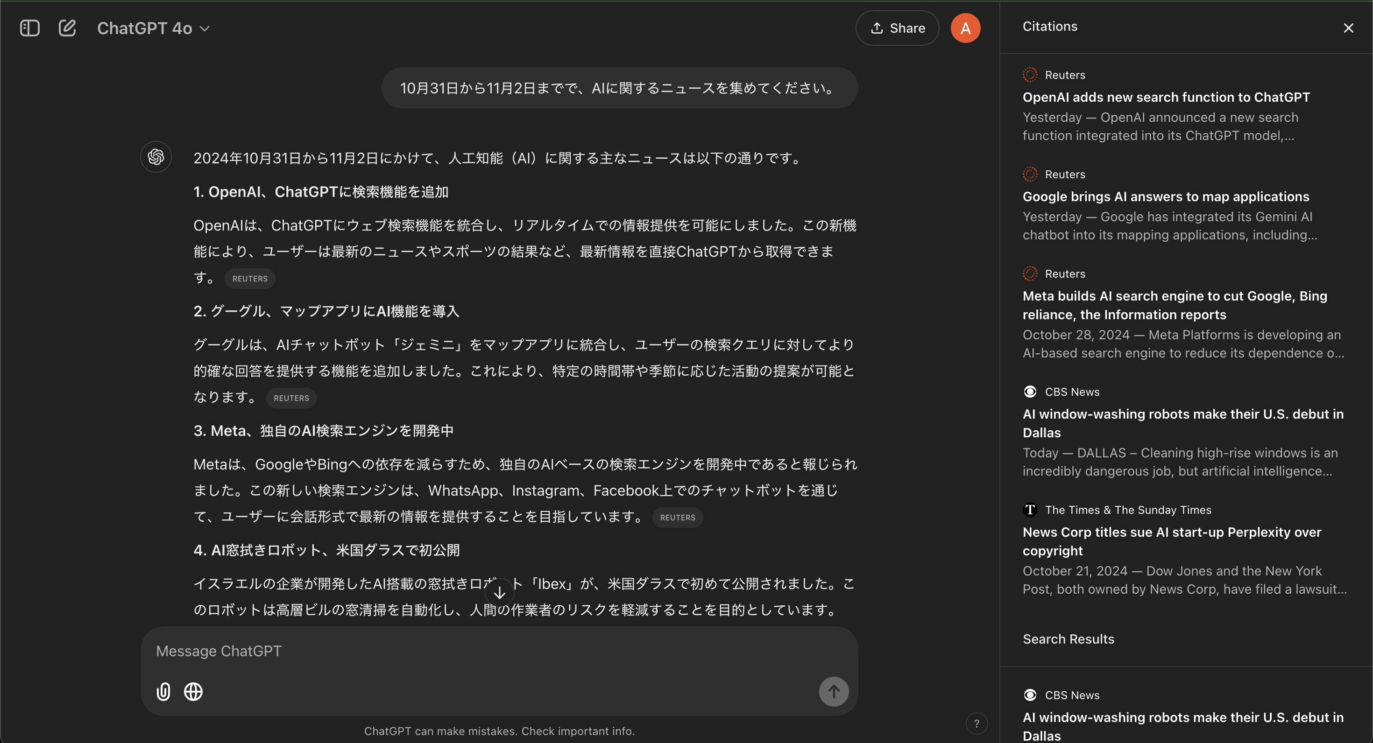The width and height of the screenshot is (1373, 743).
Task: Start a new chat using the compose icon
Action: pyautogui.click(x=68, y=28)
